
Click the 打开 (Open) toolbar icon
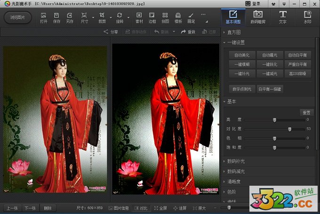click(44, 17)
